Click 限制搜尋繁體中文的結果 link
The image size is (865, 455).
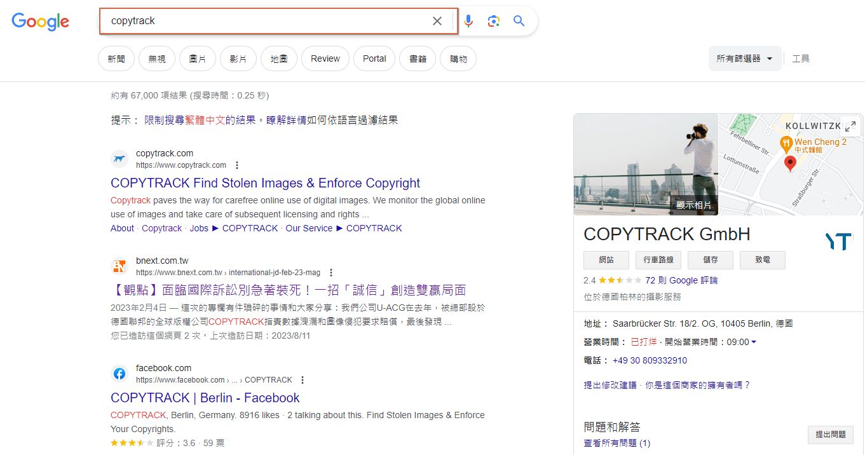200,120
